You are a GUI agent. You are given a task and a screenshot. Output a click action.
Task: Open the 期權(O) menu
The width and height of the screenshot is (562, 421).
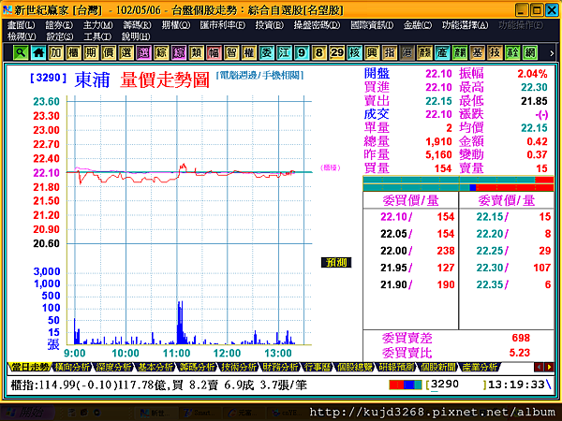coord(176,25)
